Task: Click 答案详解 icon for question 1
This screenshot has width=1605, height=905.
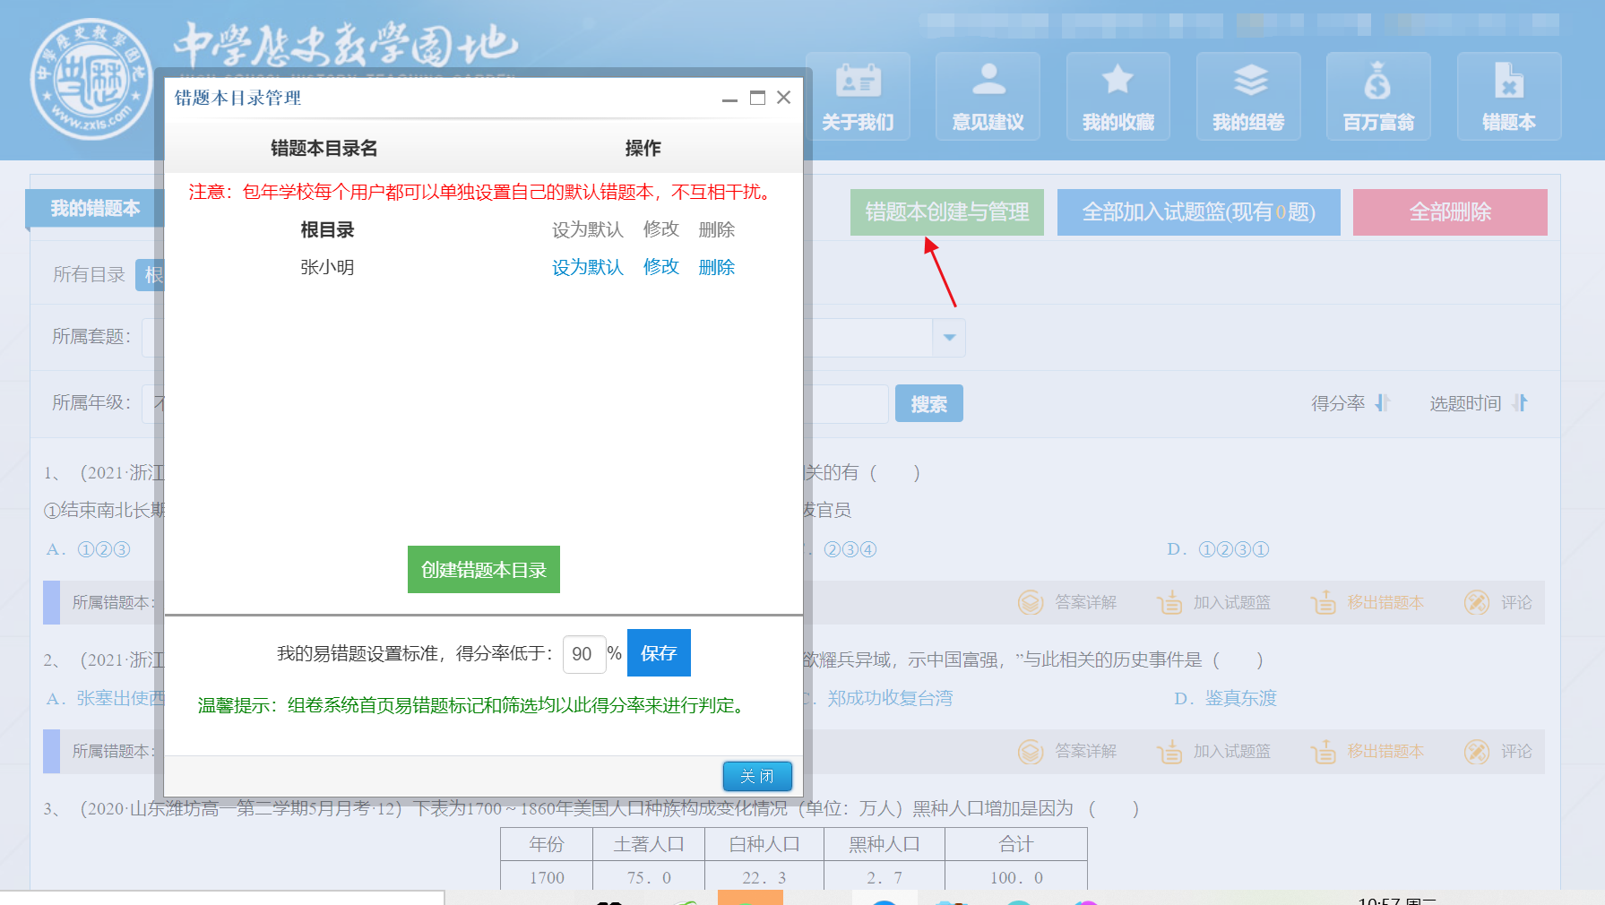Action: coord(1031,602)
